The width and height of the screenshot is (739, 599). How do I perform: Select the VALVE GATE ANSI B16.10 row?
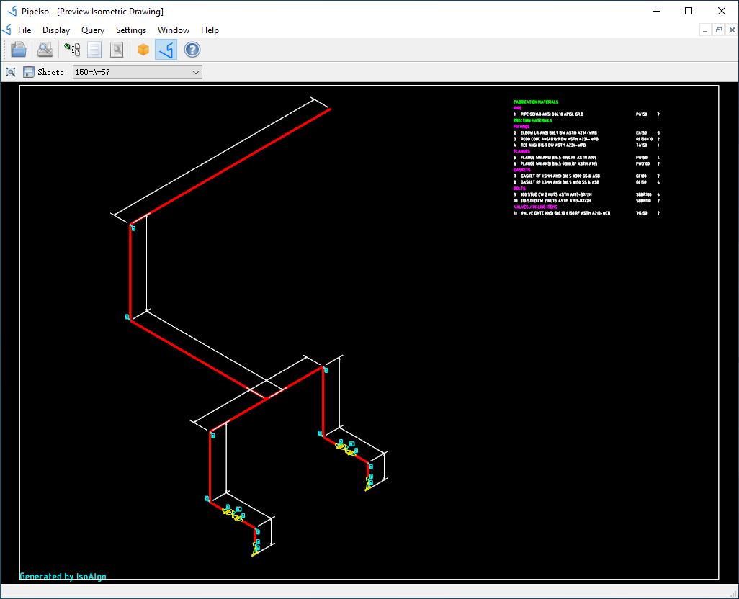click(x=586, y=213)
